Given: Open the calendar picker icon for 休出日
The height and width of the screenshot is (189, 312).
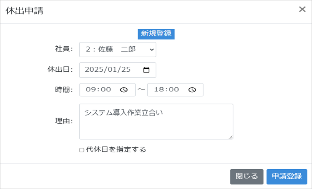Looking at the screenshot, I should pyautogui.click(x=146, y=70).
